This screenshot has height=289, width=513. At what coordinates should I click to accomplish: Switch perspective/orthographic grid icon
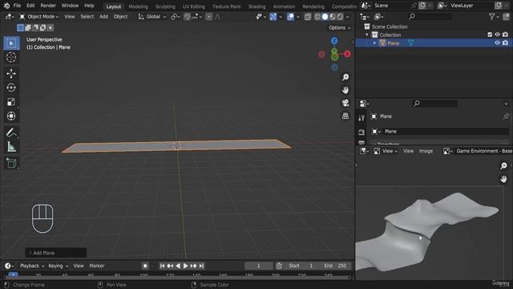tap(345, 116)
